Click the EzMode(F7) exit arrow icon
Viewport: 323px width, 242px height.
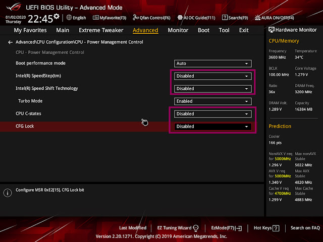pos(239,228)
